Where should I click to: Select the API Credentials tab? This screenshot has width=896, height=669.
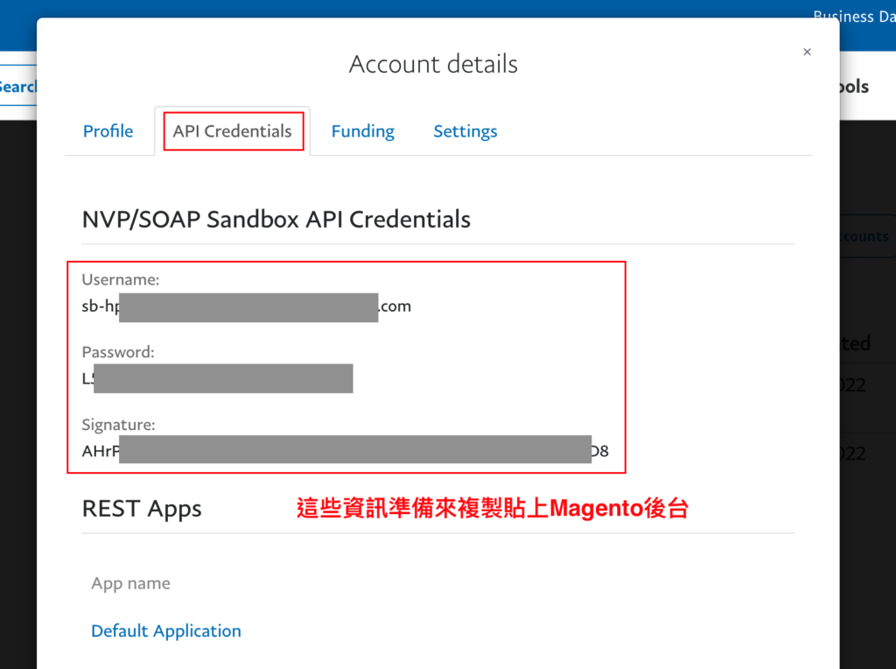click(233, 131)
